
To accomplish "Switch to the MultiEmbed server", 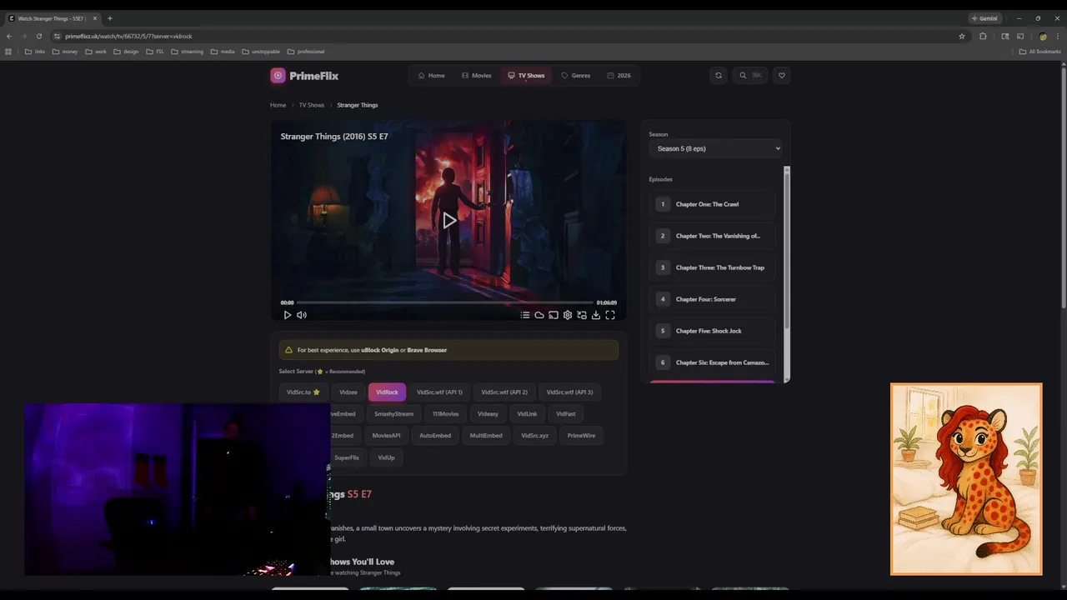I will tap(486, 436).
